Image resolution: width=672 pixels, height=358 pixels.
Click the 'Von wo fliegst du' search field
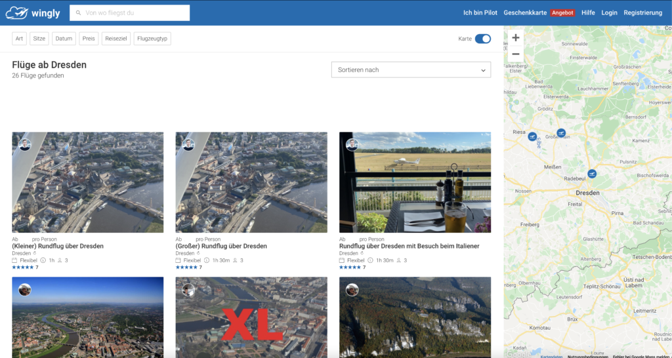coord(135,13)
